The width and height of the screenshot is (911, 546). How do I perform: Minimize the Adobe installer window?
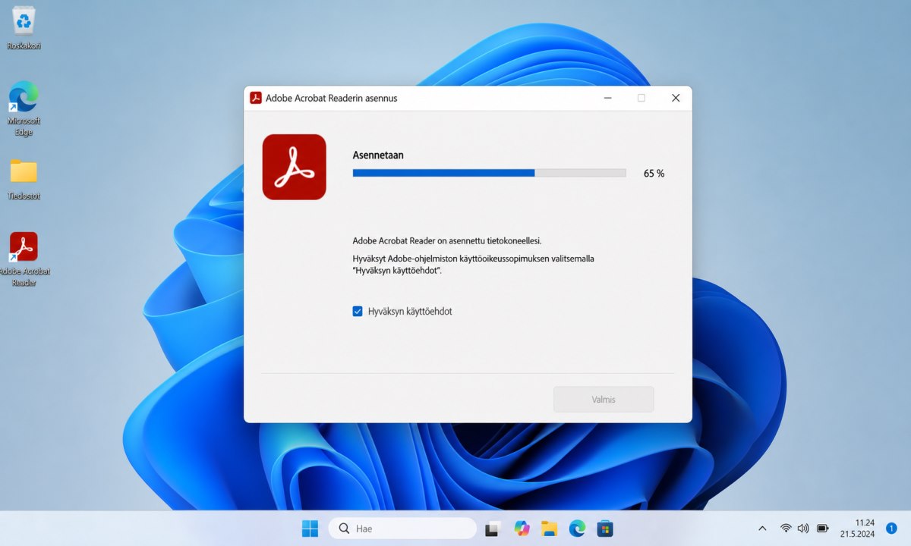(607, 98)
